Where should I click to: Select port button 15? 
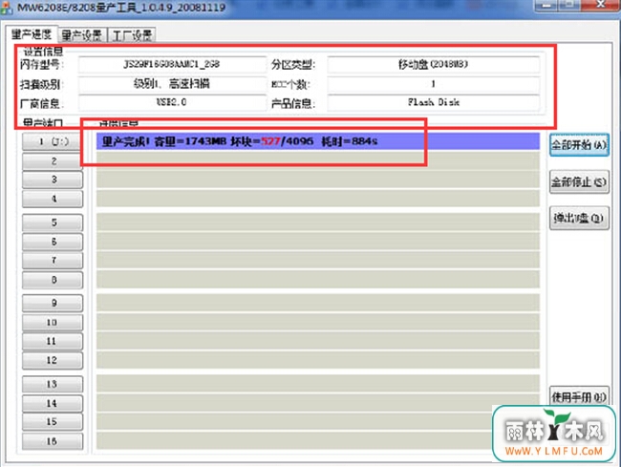(53, 422)
